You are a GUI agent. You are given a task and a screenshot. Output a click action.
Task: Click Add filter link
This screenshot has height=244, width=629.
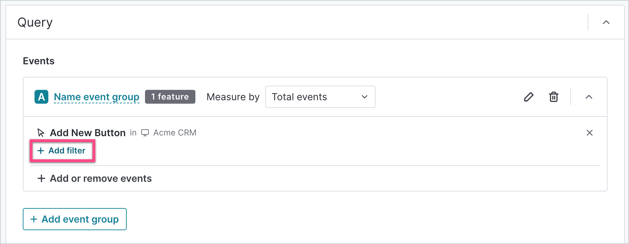(x=61, y=151)
